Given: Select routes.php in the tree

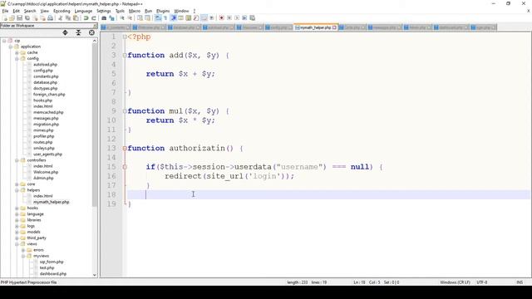Looking at the screenshot, I should click(x=42, y=142).
